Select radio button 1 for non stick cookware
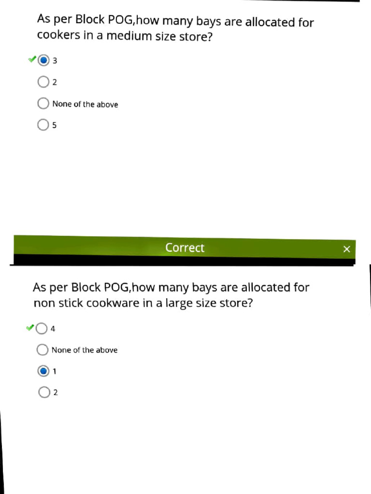 43,371
